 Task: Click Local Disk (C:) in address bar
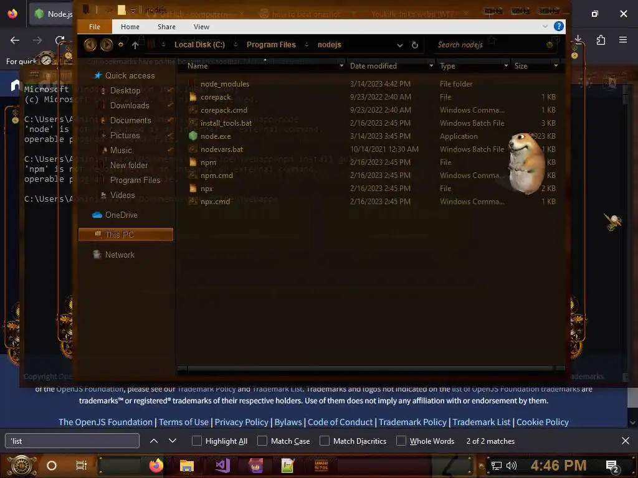199,45
